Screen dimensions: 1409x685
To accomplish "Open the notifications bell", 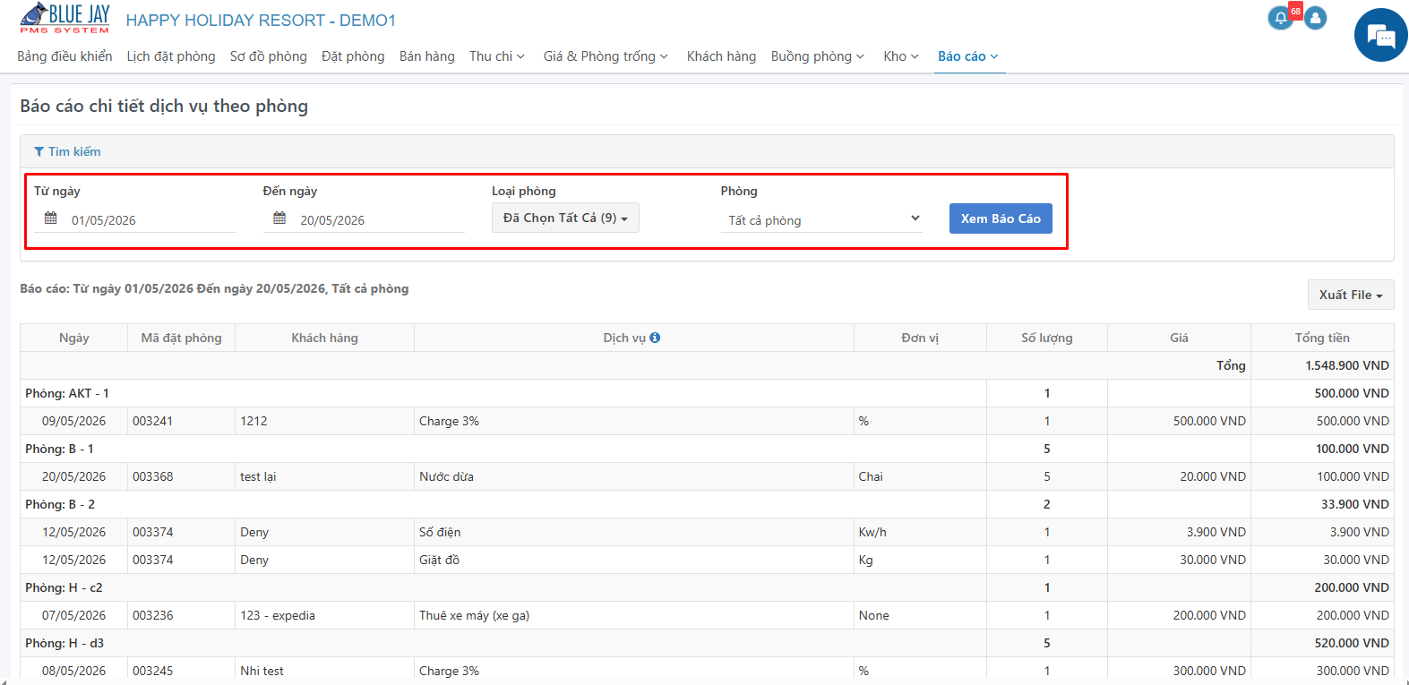I will [x=1281, y=18].
